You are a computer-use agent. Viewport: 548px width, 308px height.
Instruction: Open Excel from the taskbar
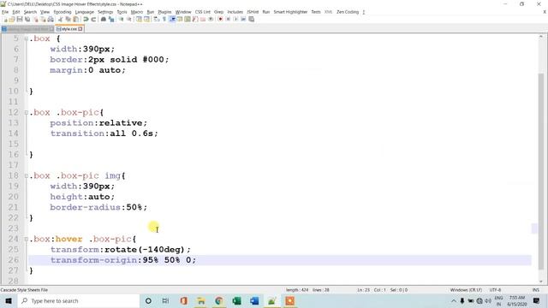click(x=236, y=301)
